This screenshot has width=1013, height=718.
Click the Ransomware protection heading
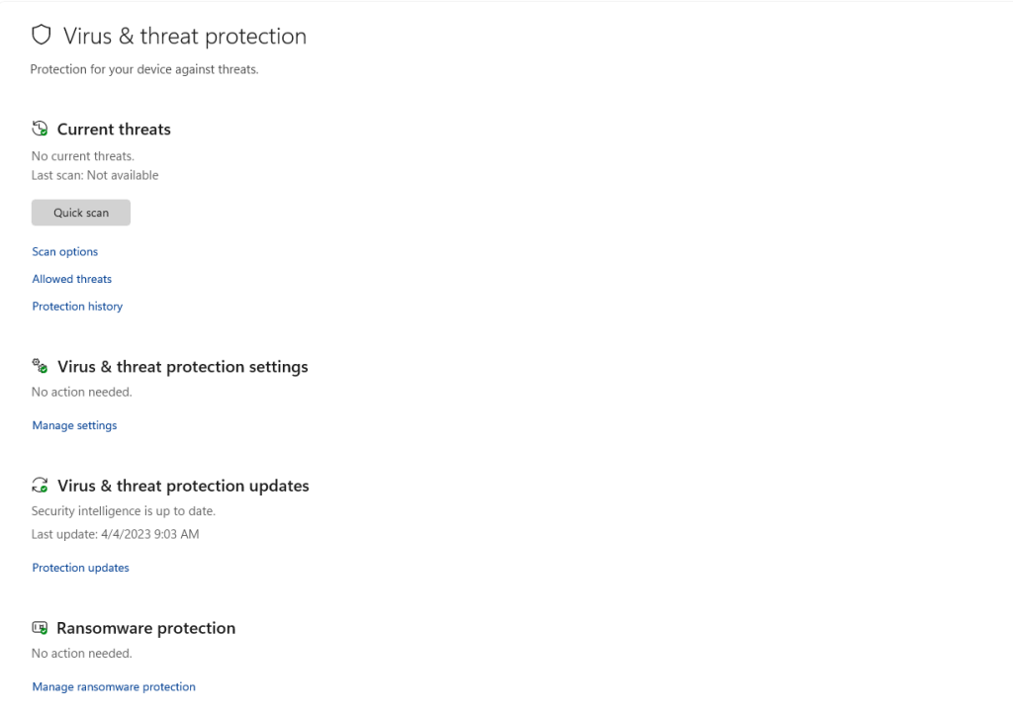click(146, 628)
